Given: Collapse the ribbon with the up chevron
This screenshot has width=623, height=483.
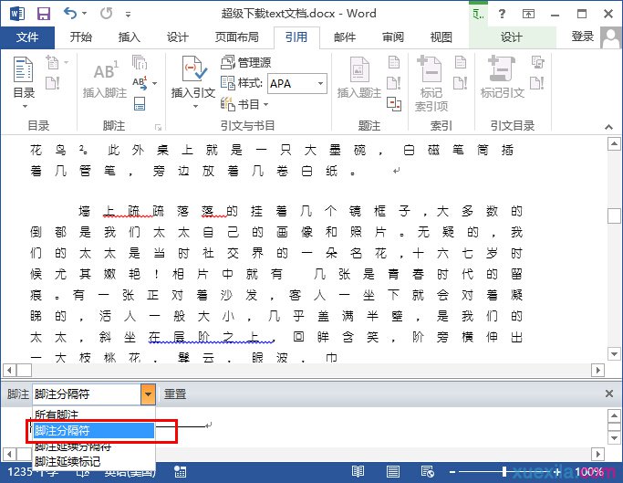Looking at the screenshot, I should [608, 127].
